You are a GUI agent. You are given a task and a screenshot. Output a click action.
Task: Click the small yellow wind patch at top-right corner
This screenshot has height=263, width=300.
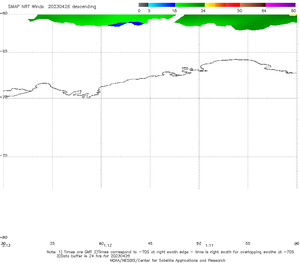tap(293, 15)
